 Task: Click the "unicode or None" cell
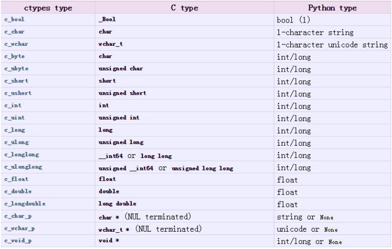[x=307, y=229]
